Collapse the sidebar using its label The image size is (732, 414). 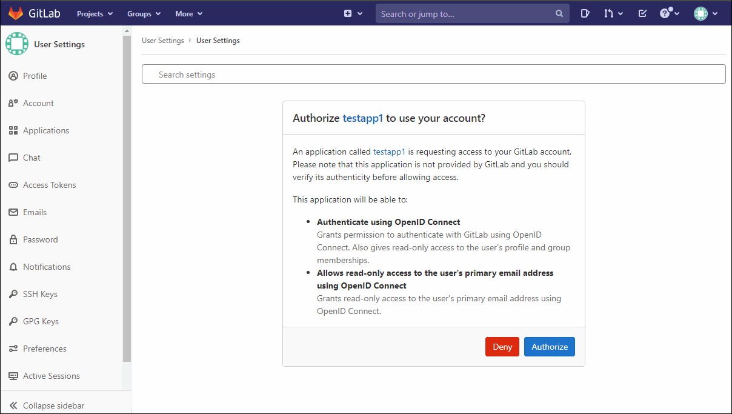[x=54, y=406]
